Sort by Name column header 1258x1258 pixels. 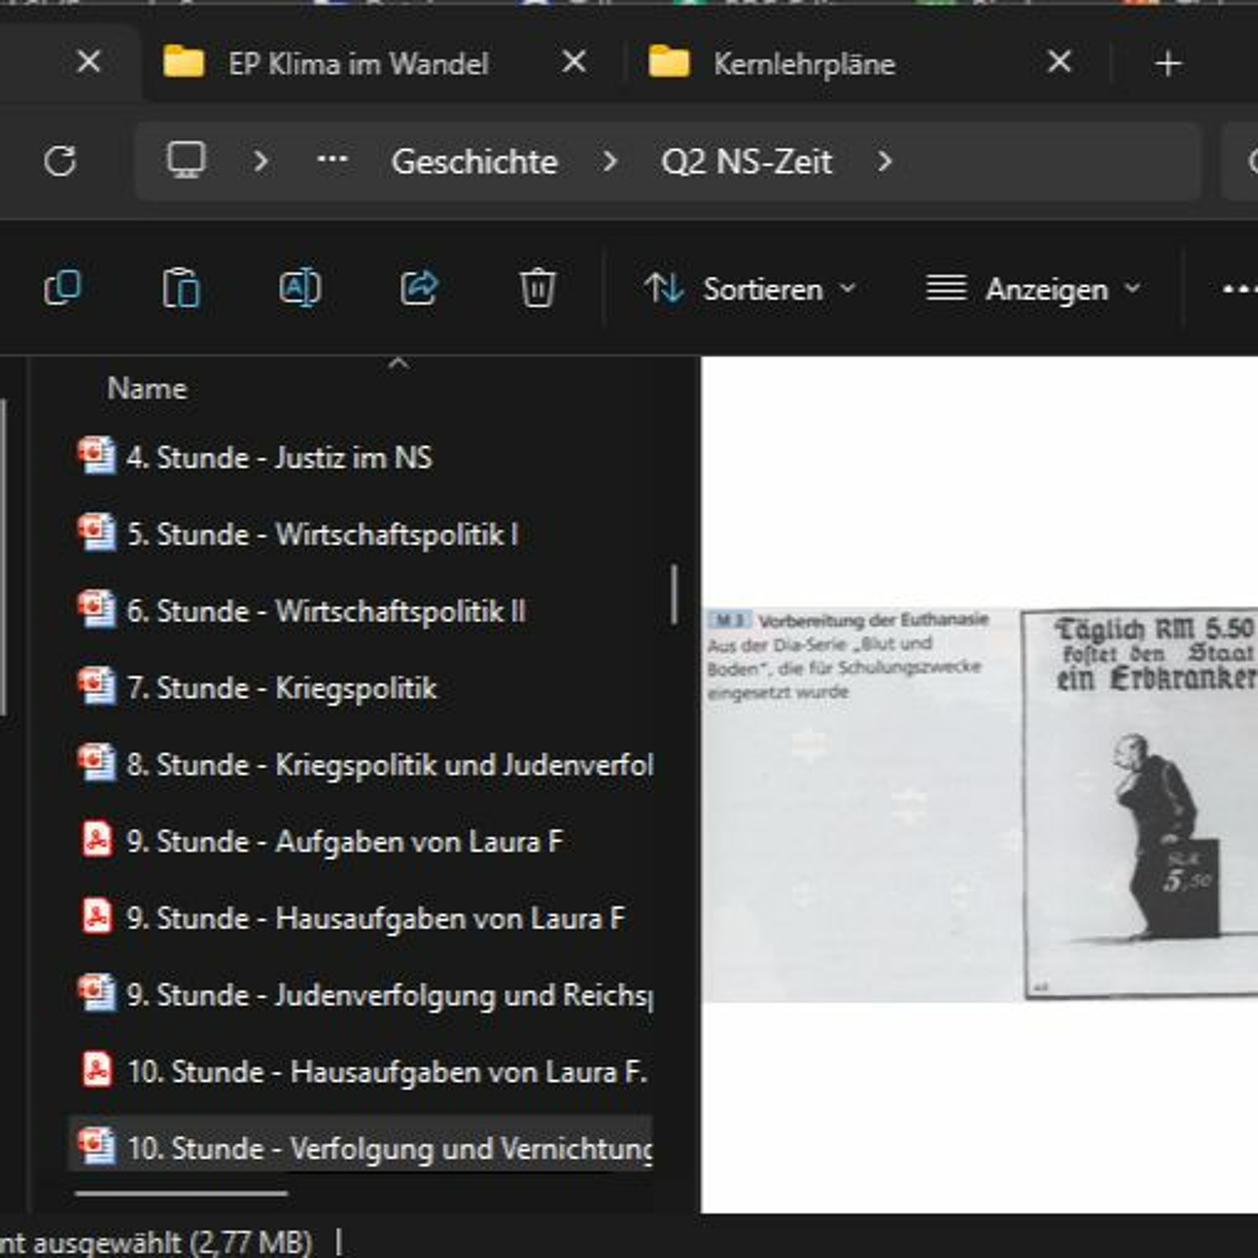(x=147, y=389)
